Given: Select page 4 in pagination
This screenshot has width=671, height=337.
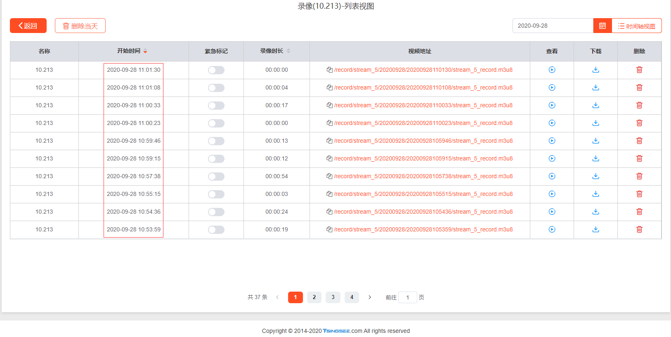Looking at the screenshot, I should tap(352, 297).
